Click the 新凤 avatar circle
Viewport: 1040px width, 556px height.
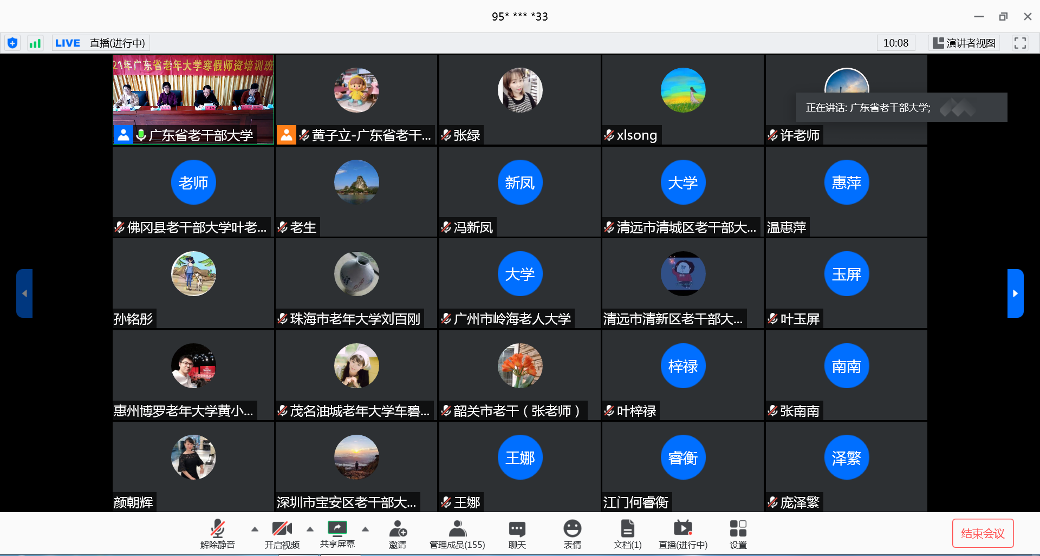pyautogui.click(x=520, y=182)
